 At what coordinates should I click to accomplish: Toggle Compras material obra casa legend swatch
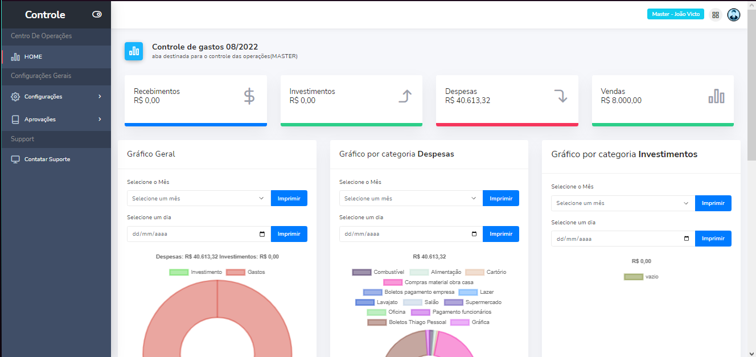click(x=393, y=282)
